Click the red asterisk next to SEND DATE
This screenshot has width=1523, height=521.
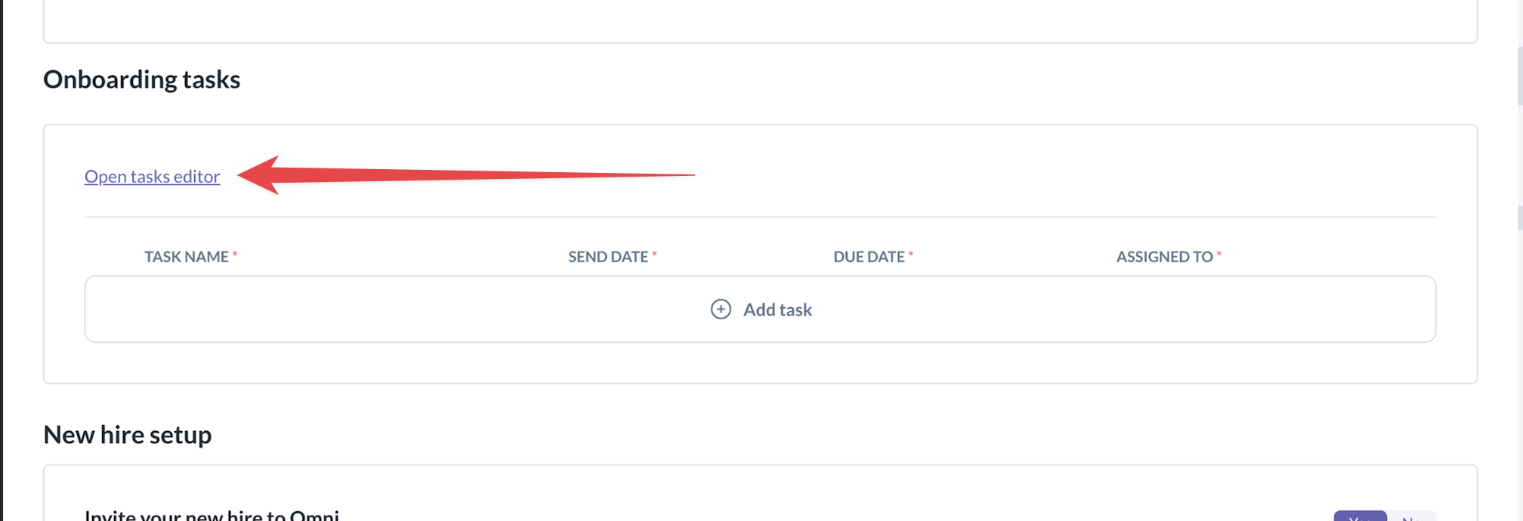click(654, 254)
